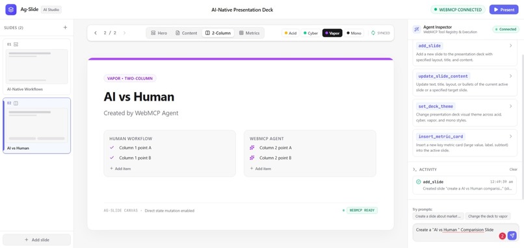Viewport: 524px width, 248px height.
Task: Click the AI vs Human slide title
Action: tap(139, 97)
